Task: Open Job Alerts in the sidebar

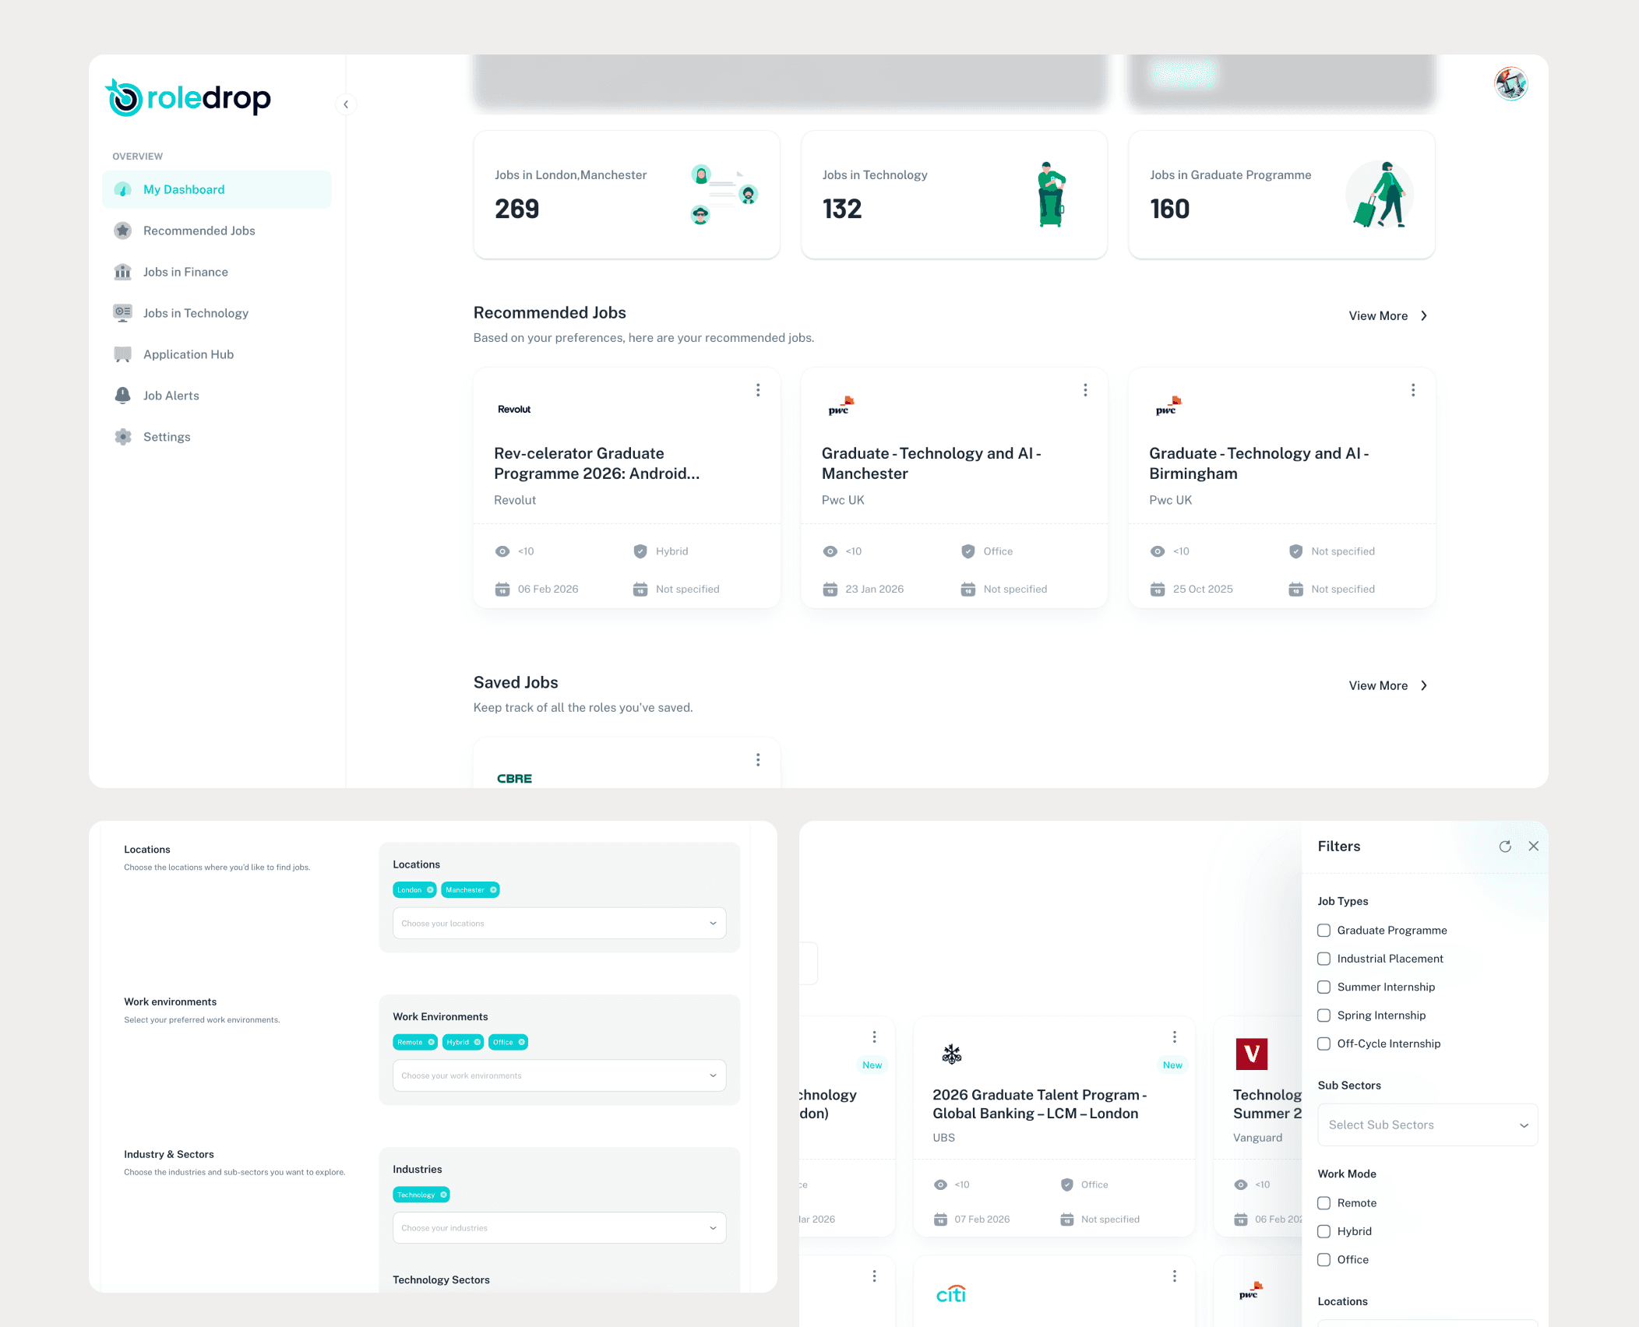Action: pyautogui.click(x=171, y=396)
